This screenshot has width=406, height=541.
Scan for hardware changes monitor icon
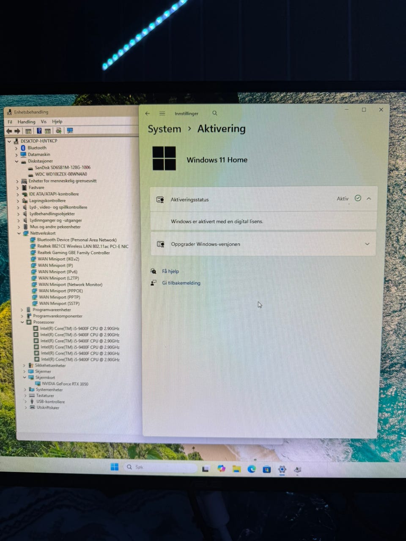70,131
